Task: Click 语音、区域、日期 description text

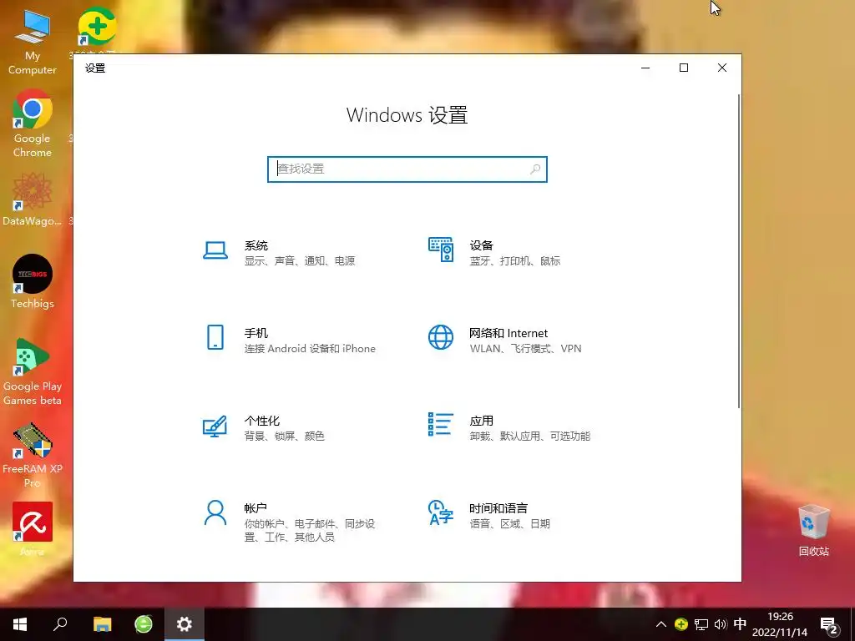Action: (510, 524)
